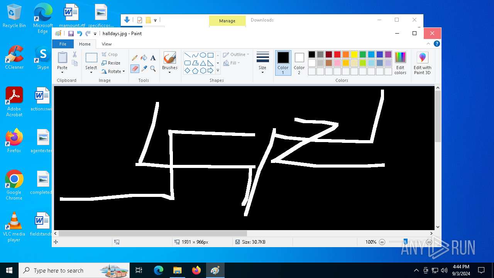Screen dimensions: 494x278
Task: Select the Magnifier tool
Action: tap(153, 69)
